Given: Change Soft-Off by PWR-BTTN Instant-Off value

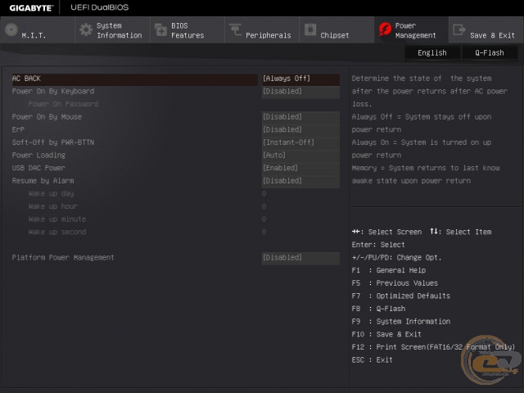Looking at the screenshot, I should coord(300,142).
